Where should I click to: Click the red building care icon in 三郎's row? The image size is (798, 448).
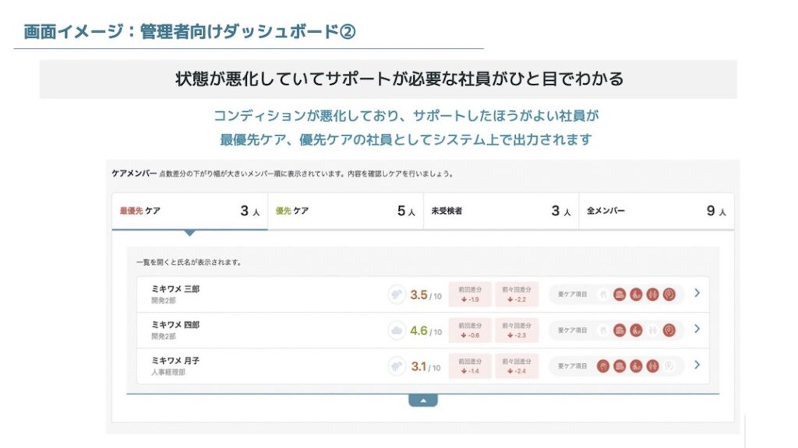pos(620,294)
